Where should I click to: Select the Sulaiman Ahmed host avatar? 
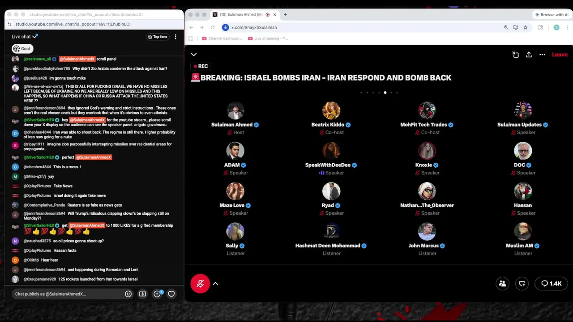[x=235, y=110]
